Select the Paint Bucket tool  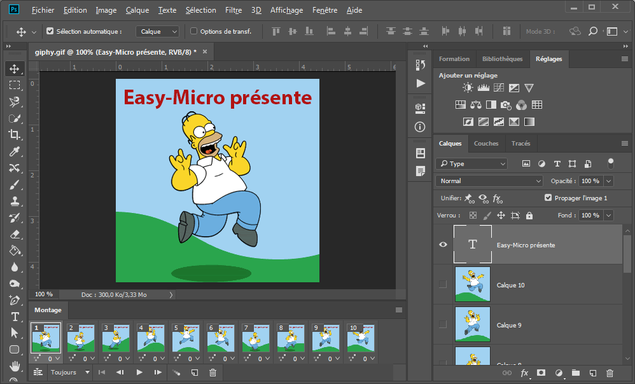tap(15, 251)
